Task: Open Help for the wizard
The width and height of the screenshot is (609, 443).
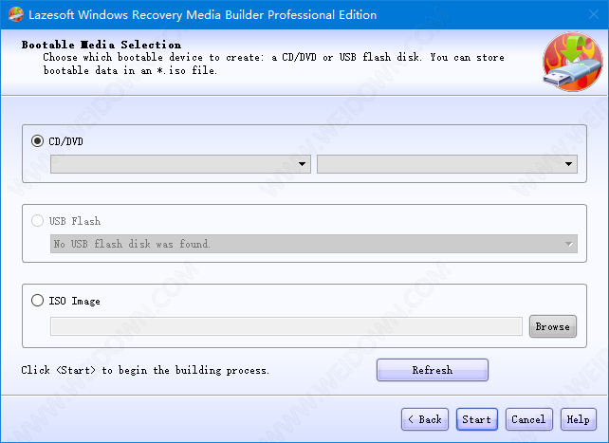Action: (578, 419)
